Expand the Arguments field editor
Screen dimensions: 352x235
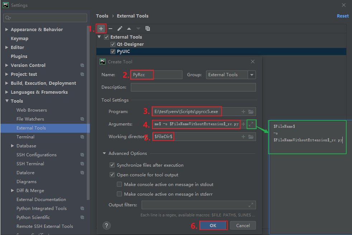pyautogui.click(x=251, y=124)
